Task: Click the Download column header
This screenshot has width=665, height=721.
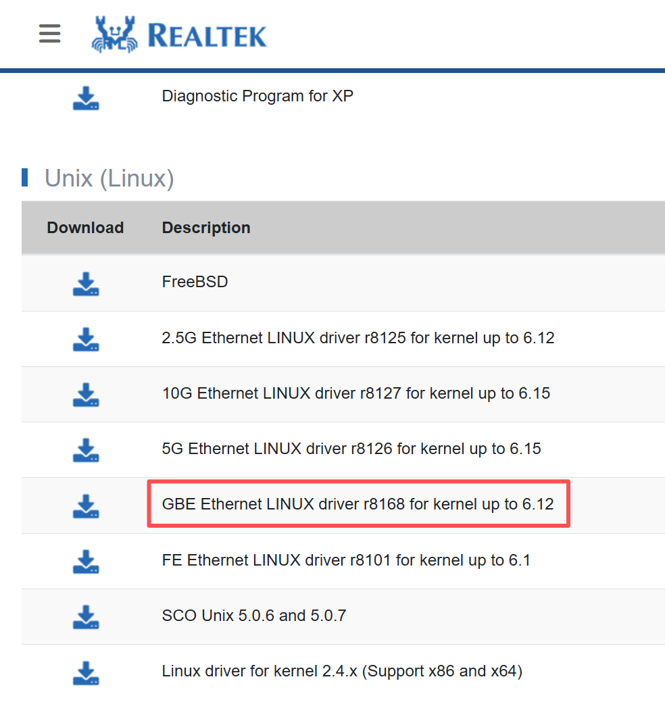Action: (x=86, y=228)
